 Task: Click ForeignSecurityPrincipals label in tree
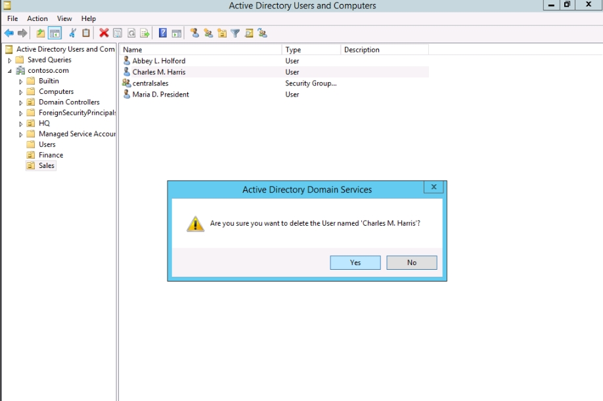(77, 112)
